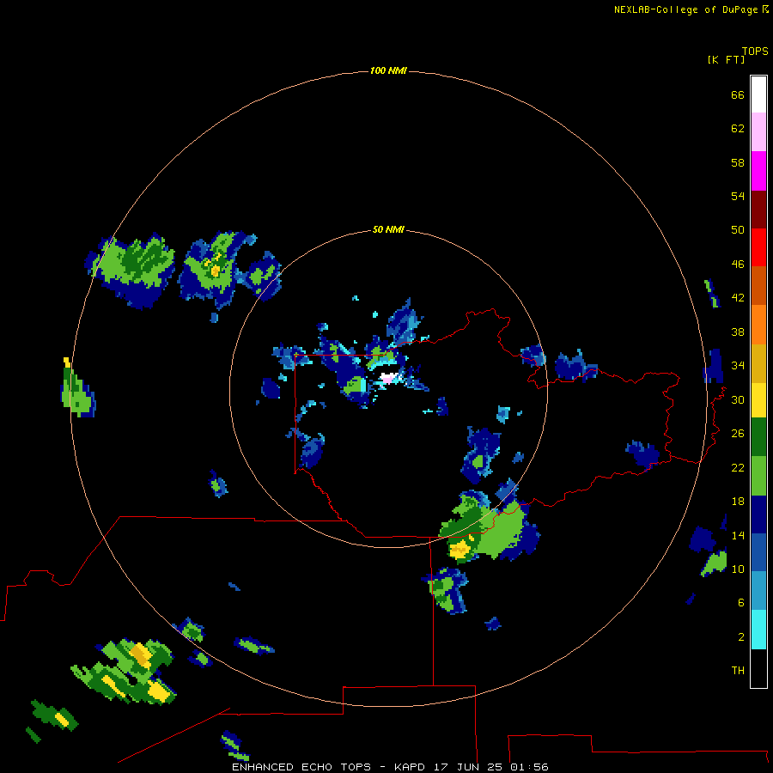The height and width of the screenshot is (773, 773).
Task: Click the 'ENHANCED ECHO TOPS' product title
Action: pos(301,767)
